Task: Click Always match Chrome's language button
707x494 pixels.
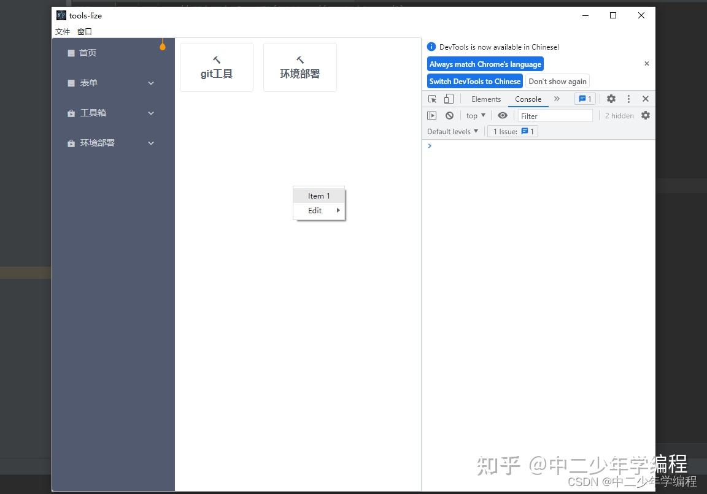Action: pos(485,64)
